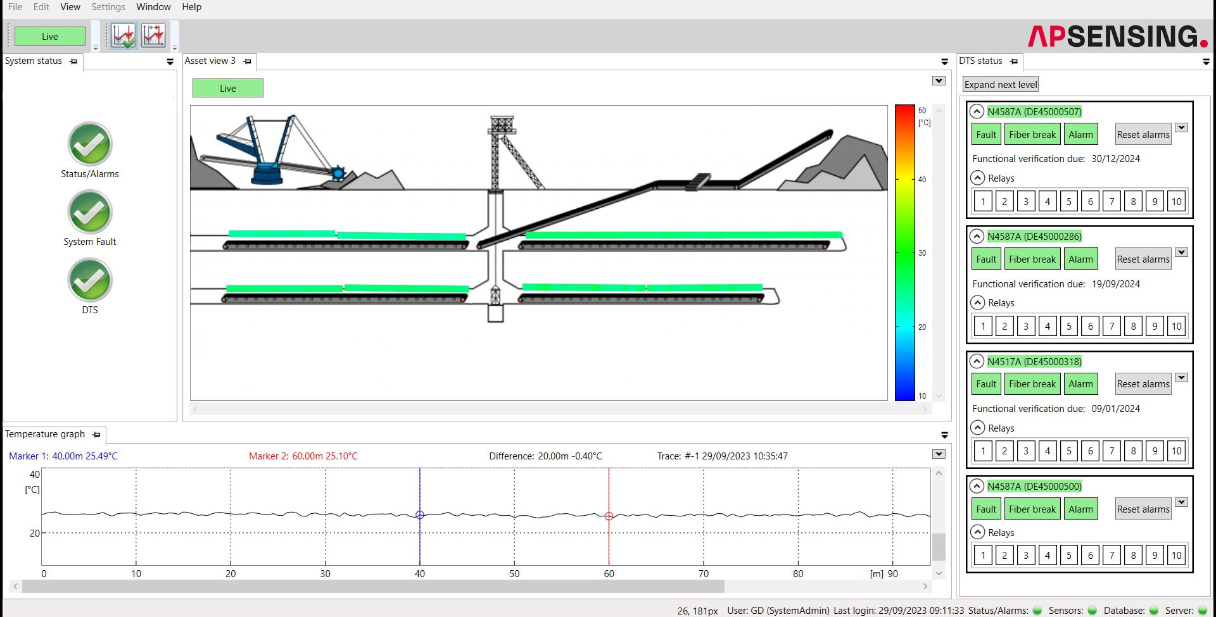Toggle relay 10 of device DE45000286
This screenshot has height=617, width=1216.
[x=1176, y=327]
